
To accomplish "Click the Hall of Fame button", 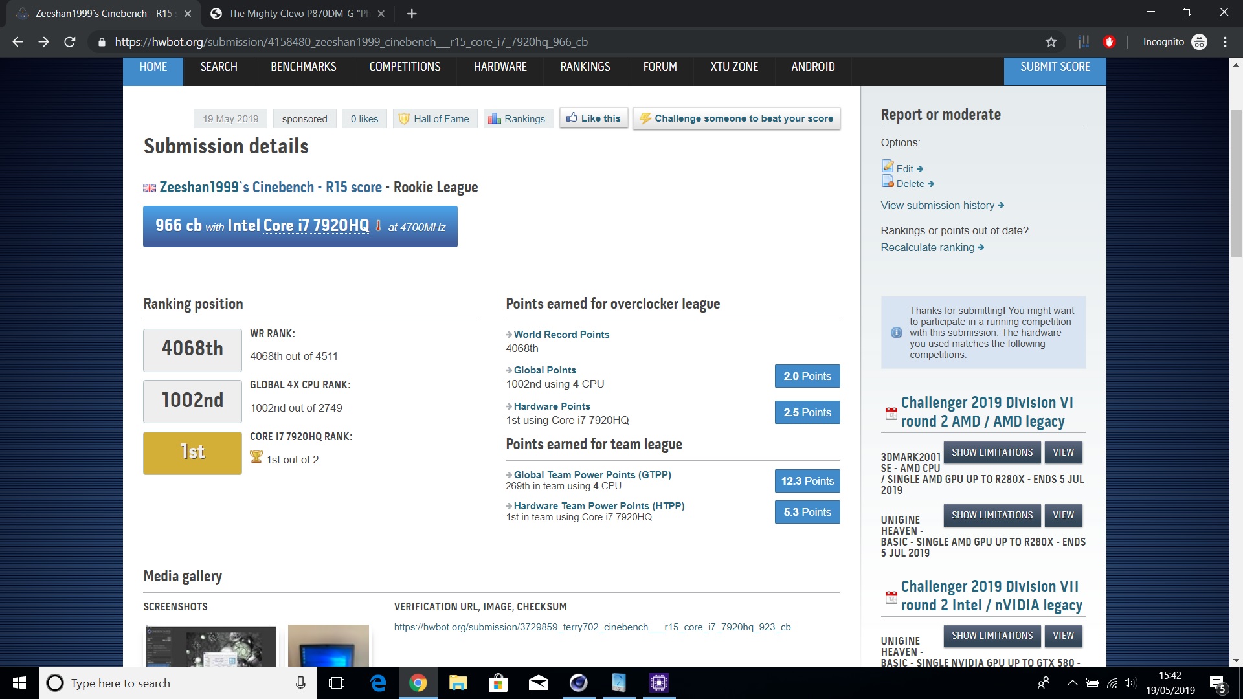I will [x=434, y=118].
